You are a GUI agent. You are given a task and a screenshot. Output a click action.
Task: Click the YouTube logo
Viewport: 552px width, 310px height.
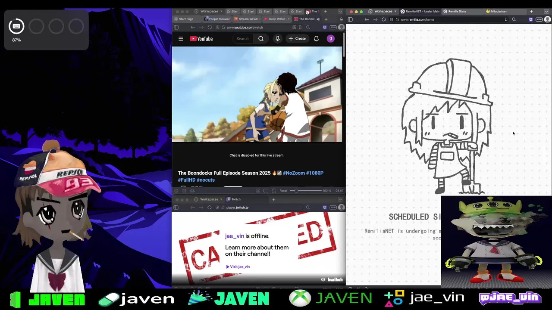pos(201,39)
